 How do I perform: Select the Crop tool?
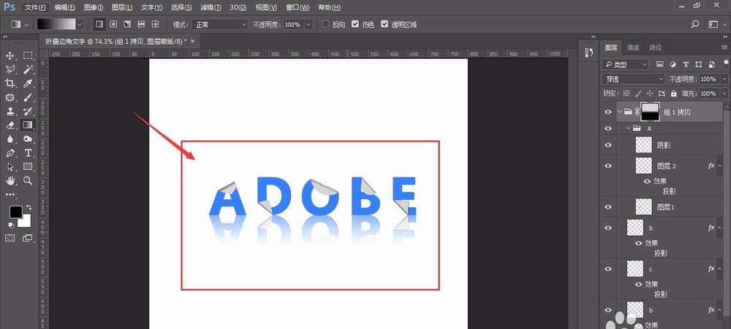point(10,83)
